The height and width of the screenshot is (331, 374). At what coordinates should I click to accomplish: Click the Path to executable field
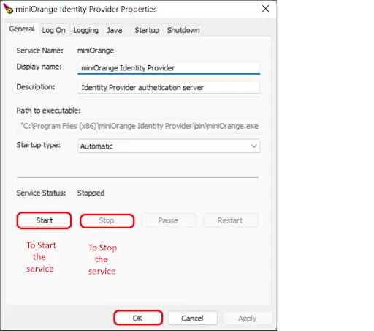coord(138,126)
